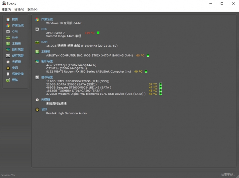The image size is (239, 178).
Task: Click the 檢查更新... link at bottom right
Action: (x=228, y=175)
